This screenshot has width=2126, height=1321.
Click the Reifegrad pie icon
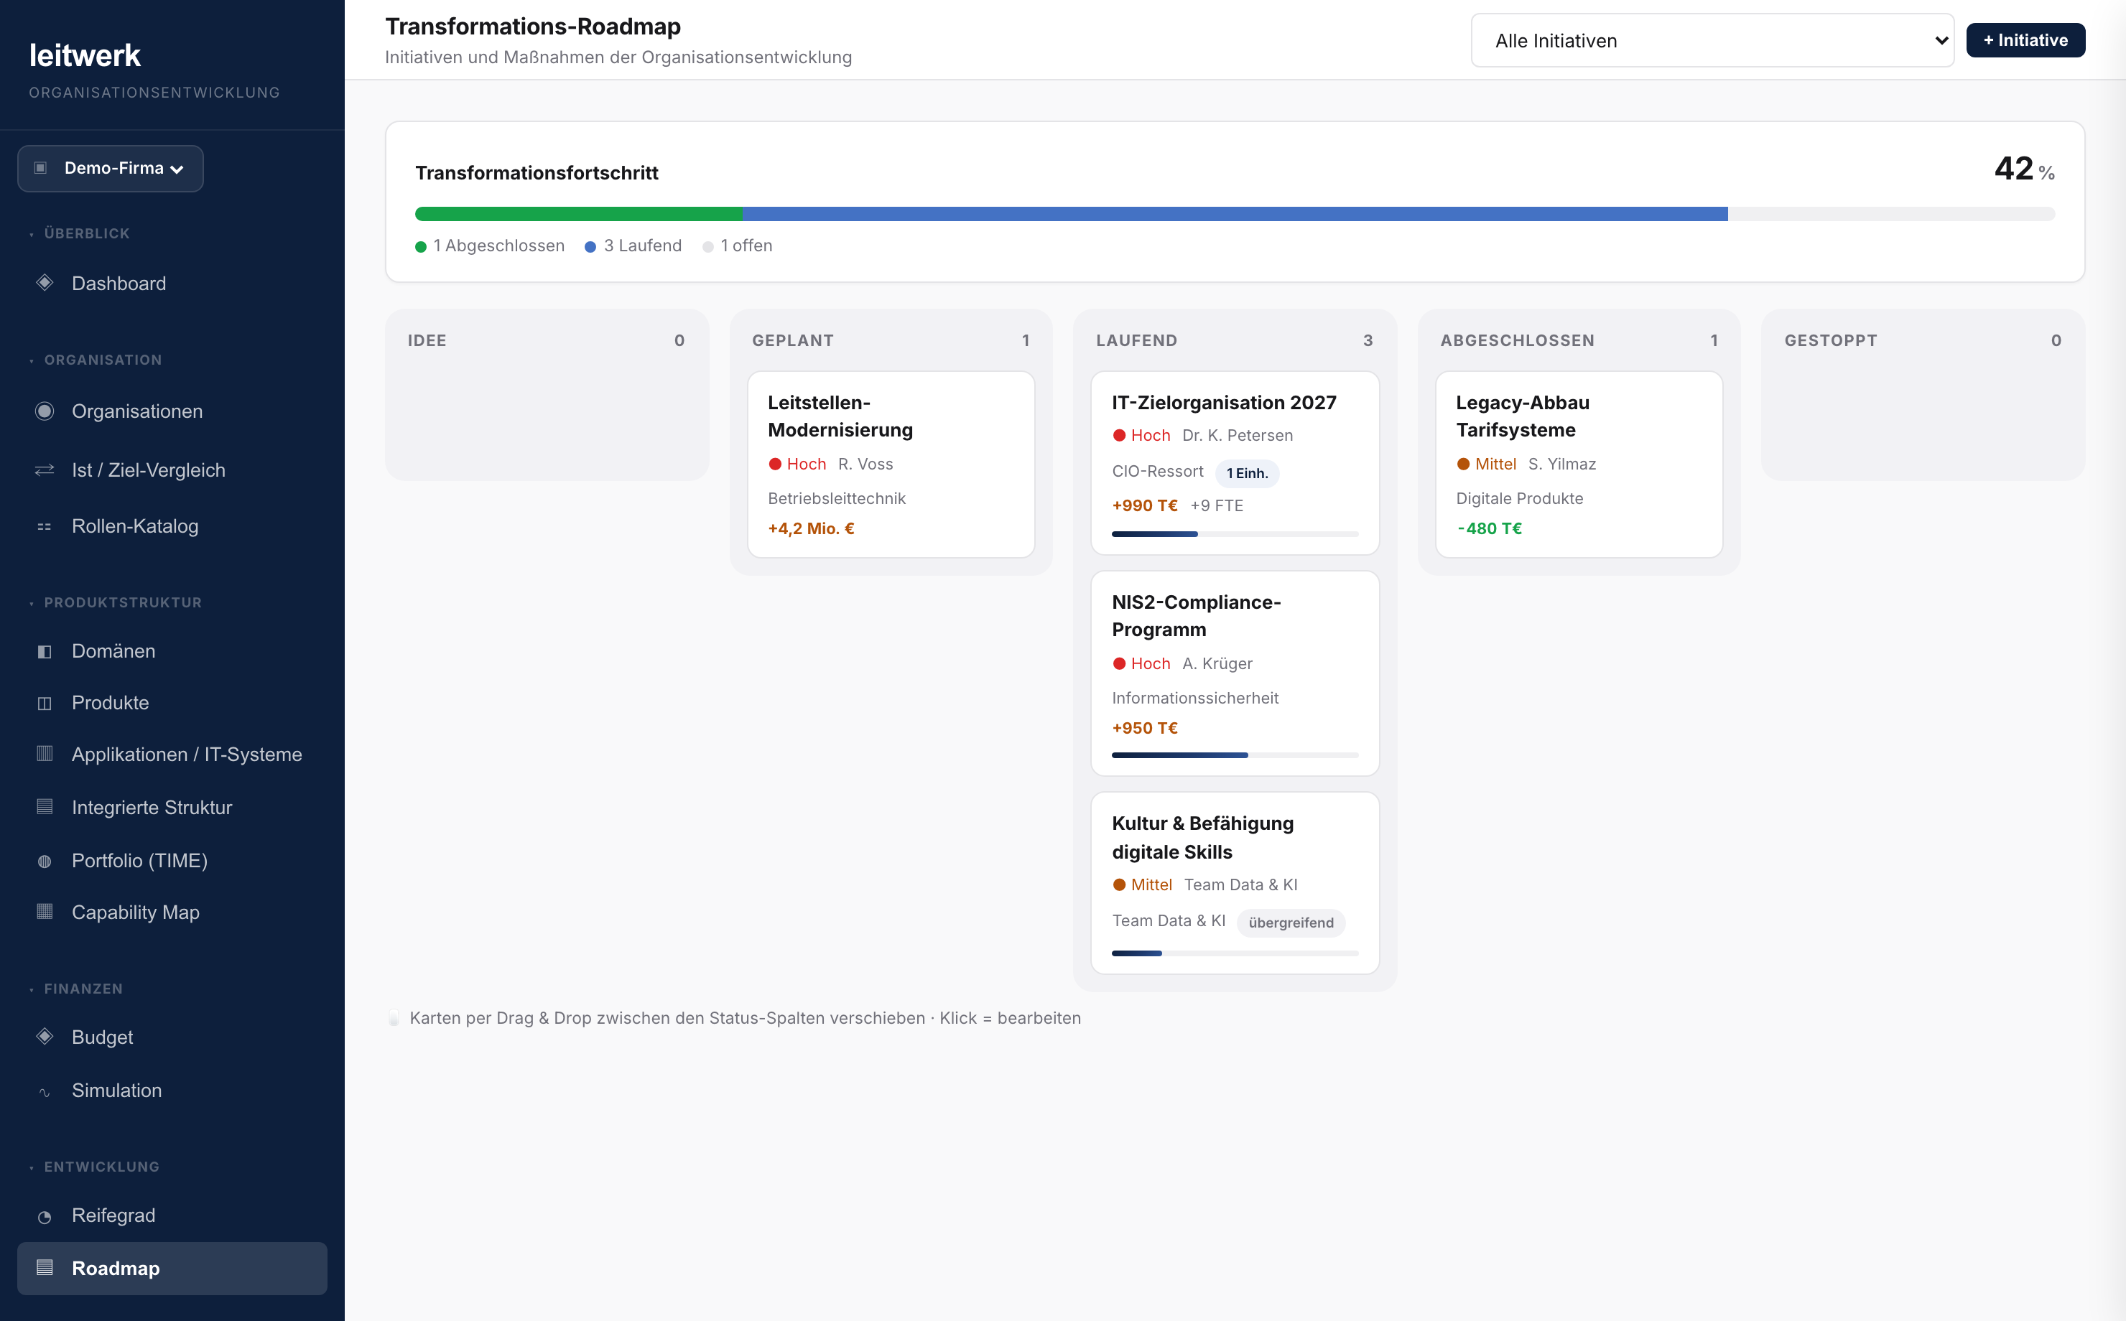point(45,1217)
